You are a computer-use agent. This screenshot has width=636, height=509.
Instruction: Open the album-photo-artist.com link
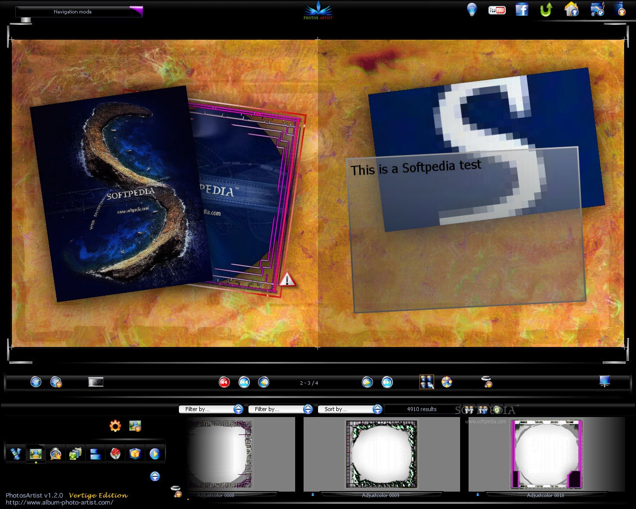tap(60, 502)
